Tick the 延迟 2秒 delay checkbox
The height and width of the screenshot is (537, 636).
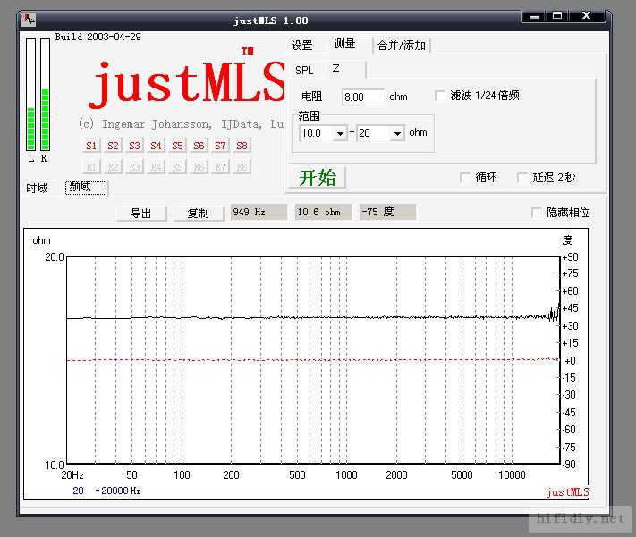(523, 178)
